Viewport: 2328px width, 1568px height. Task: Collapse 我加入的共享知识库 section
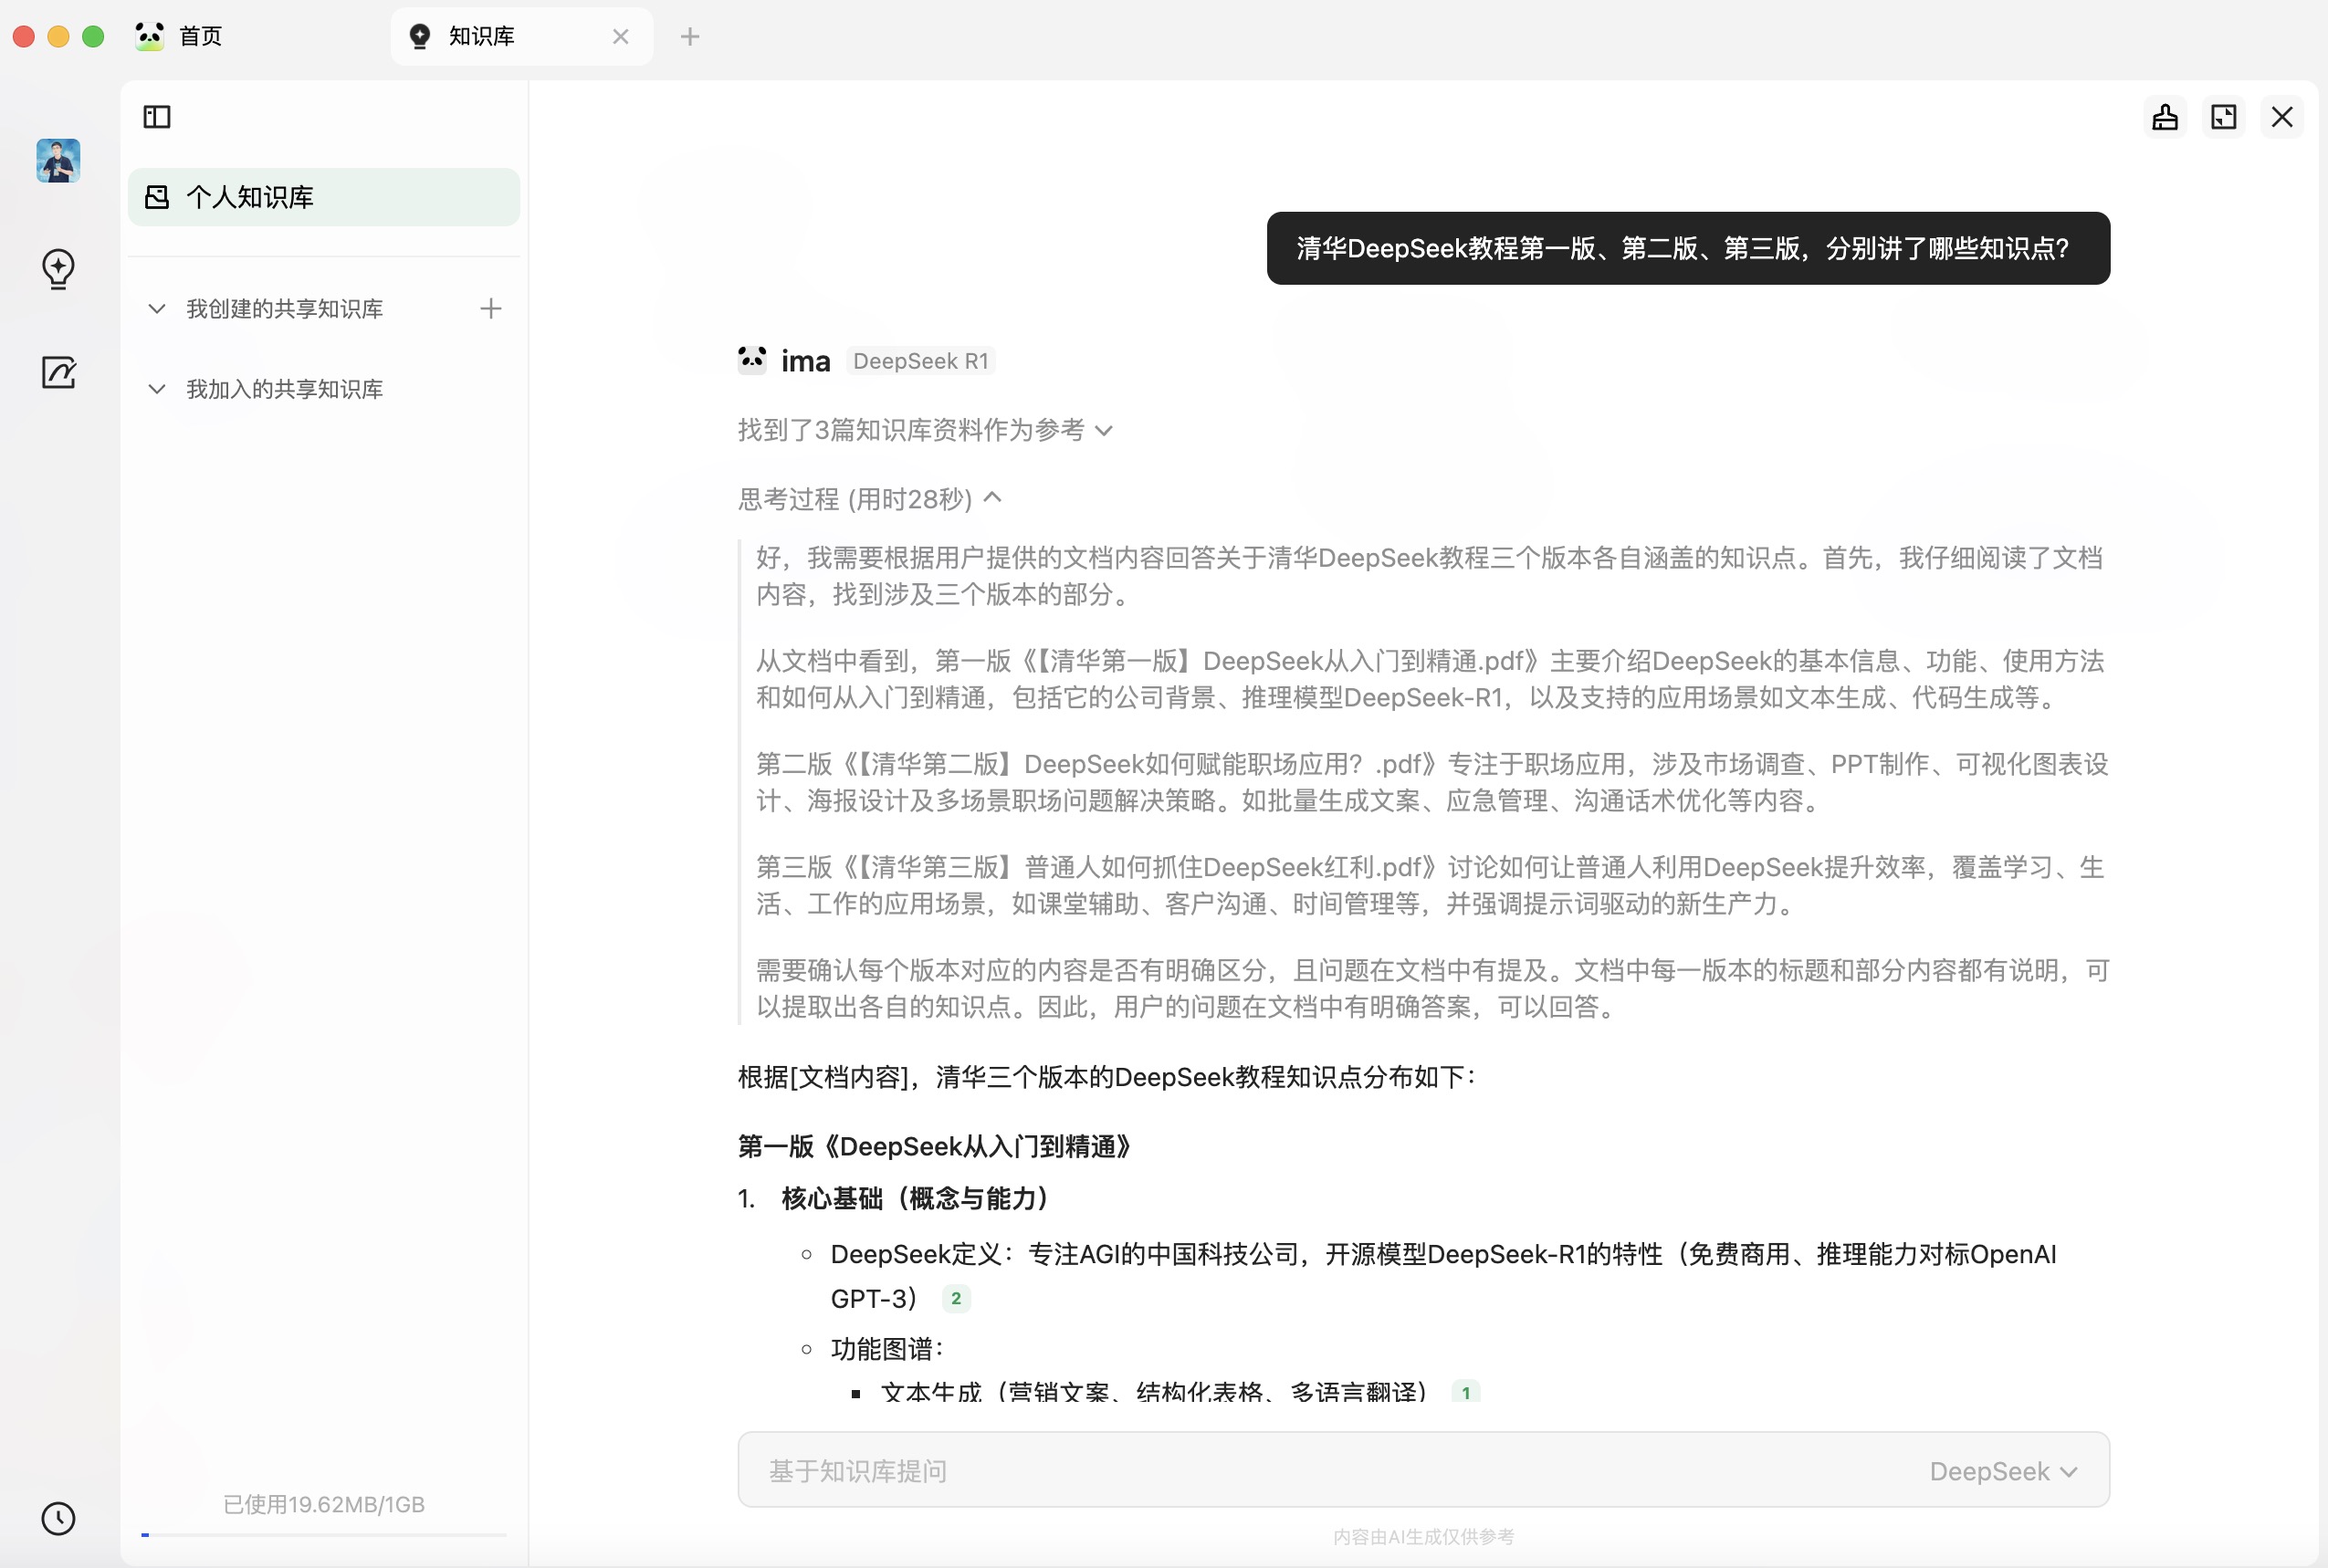(157, 389)
